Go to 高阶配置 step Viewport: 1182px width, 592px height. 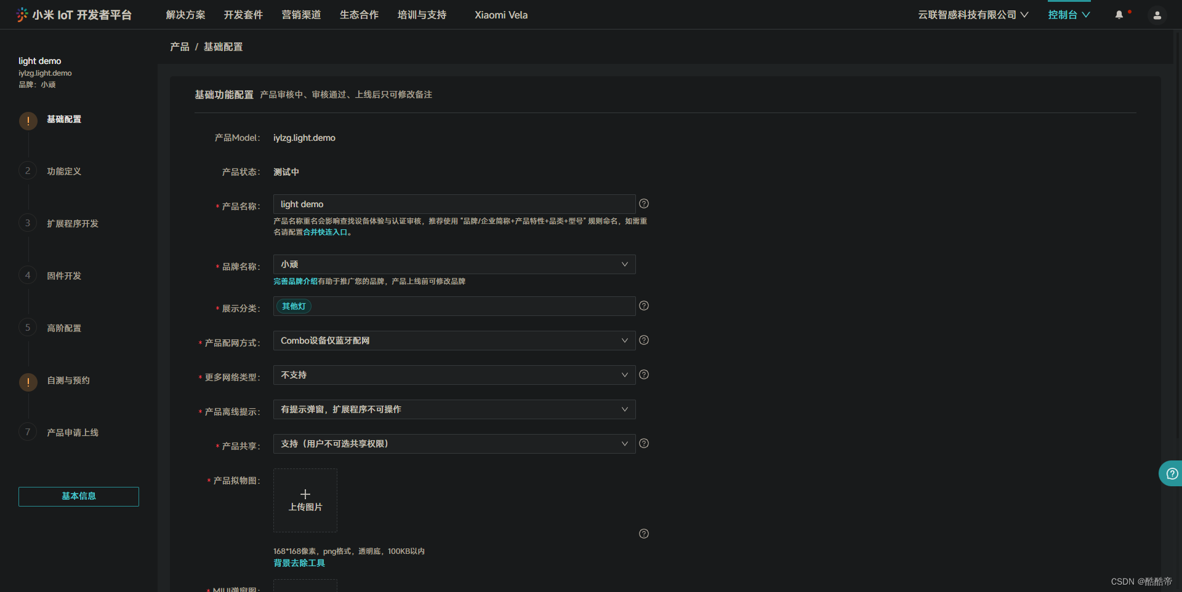coord(64,328)
